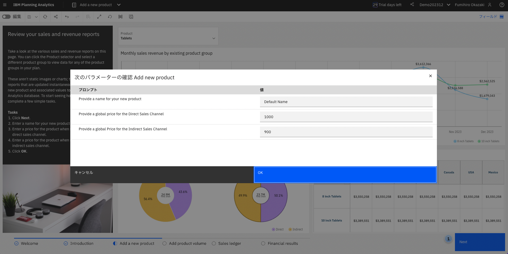This screenshot has height=254, width=508.
Task: Click the 50.1% purple pie segment
Action: (279, 196)
